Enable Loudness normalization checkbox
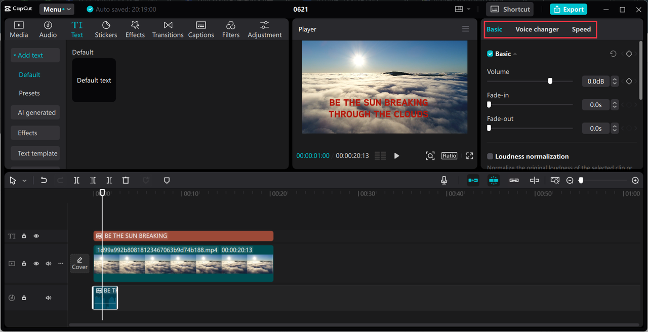The width and height of the screenshot is (648, 332). 490,156
